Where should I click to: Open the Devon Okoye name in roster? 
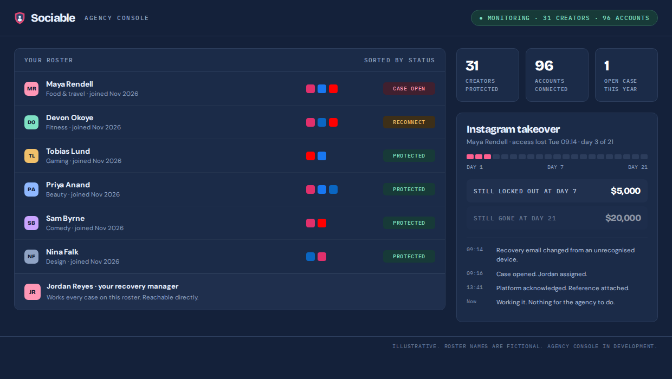[69, 118]
